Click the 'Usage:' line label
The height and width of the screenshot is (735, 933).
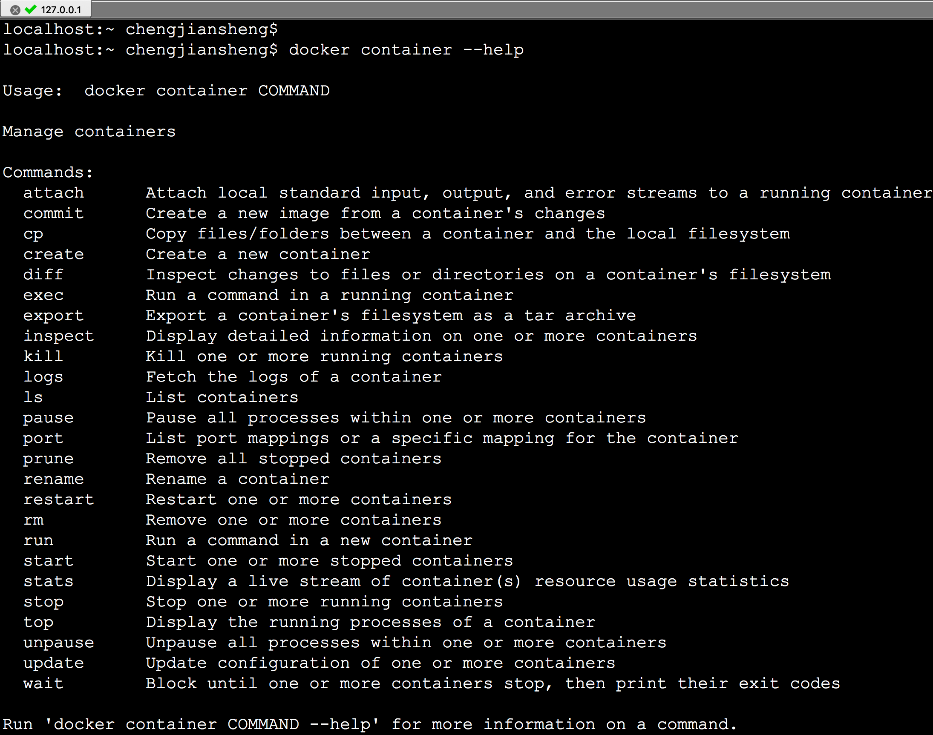pos(33,91)
